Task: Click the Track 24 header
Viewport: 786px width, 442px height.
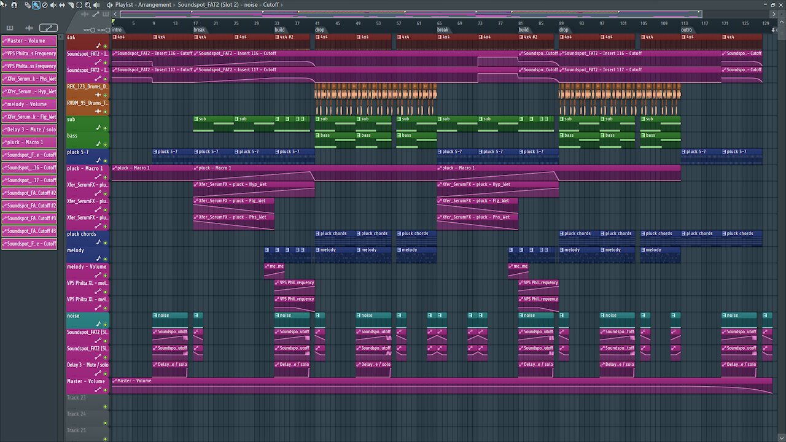Action: click(x=88, y=417)
